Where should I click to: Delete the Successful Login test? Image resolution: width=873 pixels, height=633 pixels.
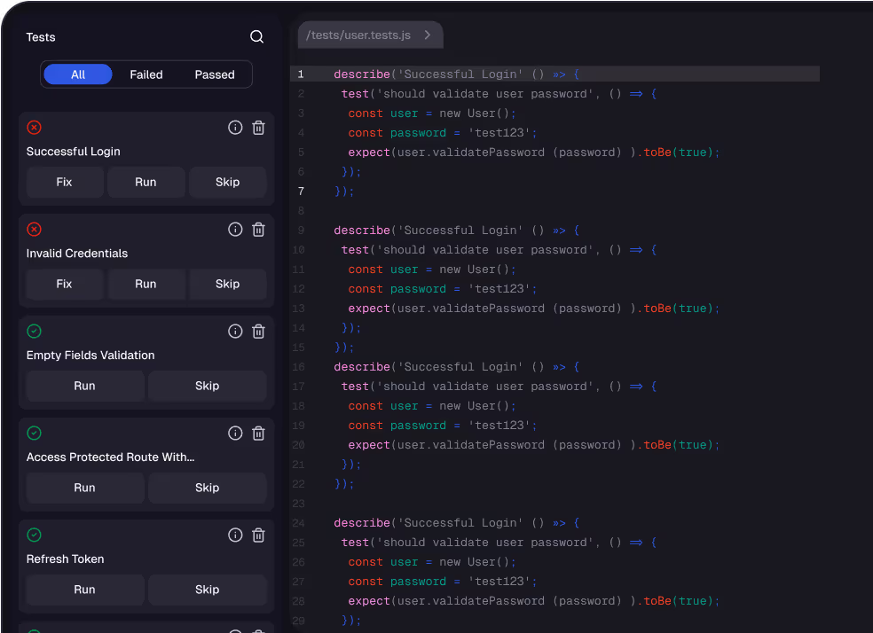[x=258, y=128]
